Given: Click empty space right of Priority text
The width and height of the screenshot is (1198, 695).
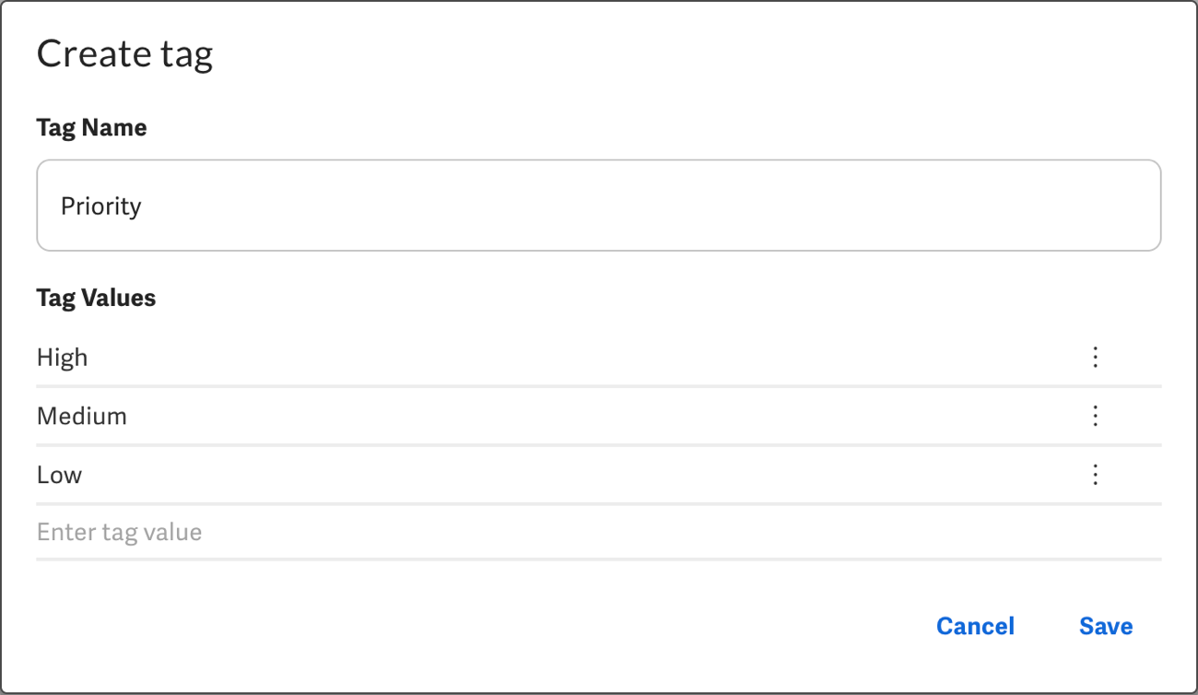Looking at the screenshot, I should click(645, 206).
